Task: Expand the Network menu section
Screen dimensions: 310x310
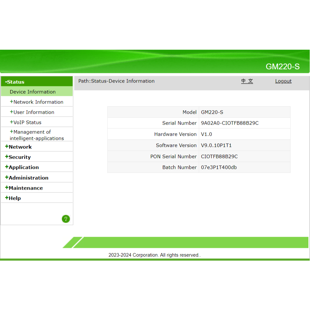Action: pyautogui.click(x=18, y=147)
